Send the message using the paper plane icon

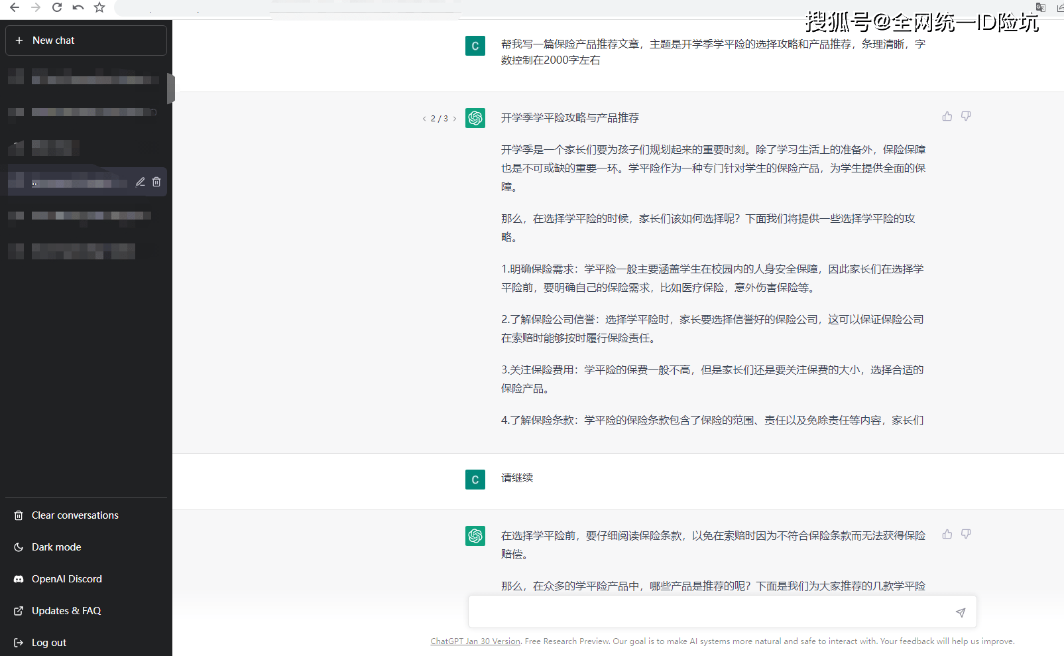[960, 612]
